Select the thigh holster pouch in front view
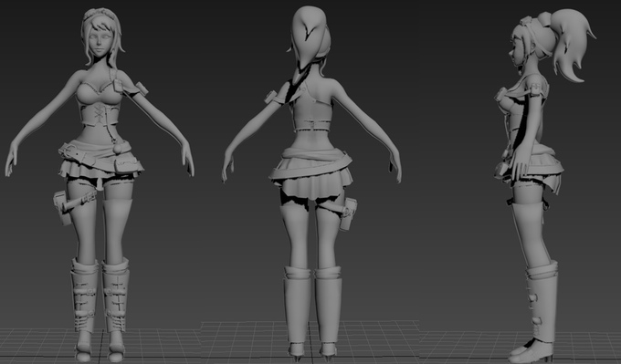This screenshot has height=364, width=621. [61, 208]
